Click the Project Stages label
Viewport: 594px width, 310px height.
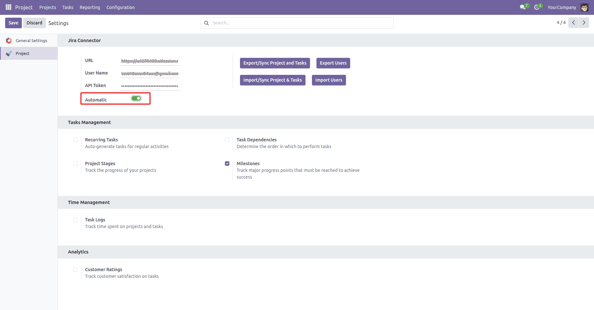100,164
